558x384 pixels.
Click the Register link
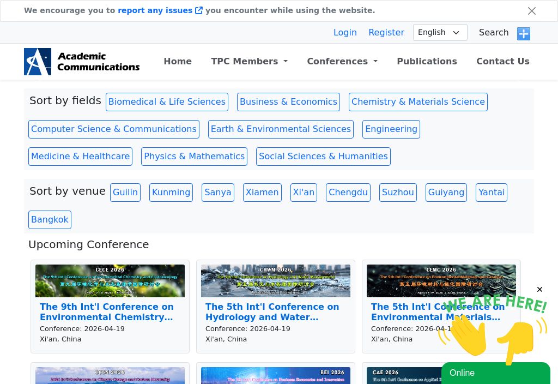[386, 33]
